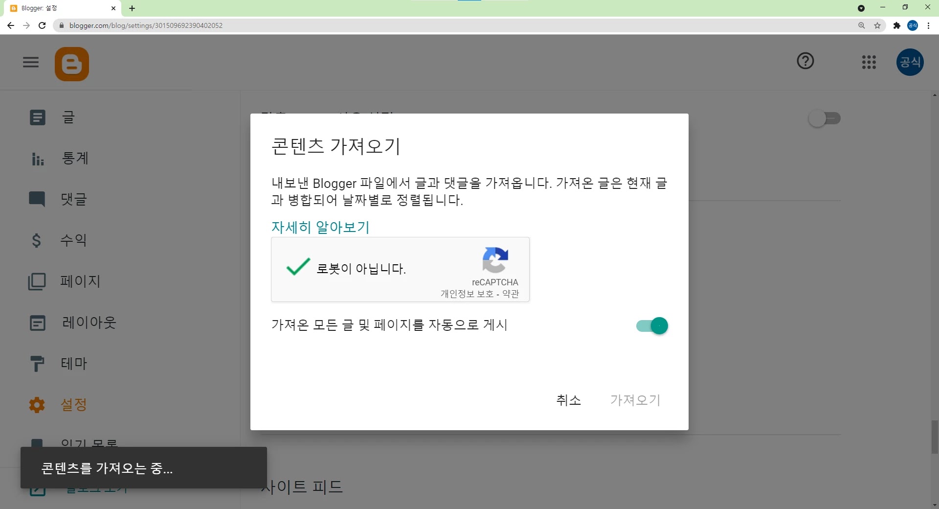Open the Google apps grid
Screen dimensions: 939x509
pos(869,62)
